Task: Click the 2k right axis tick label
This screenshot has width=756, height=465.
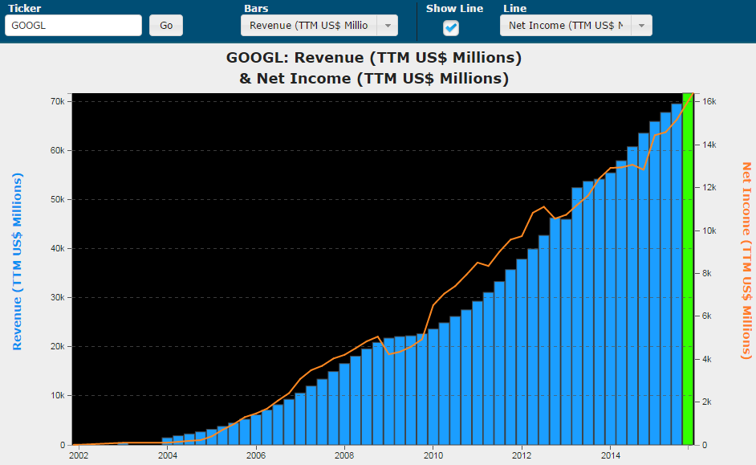Action: pos(707,402)
